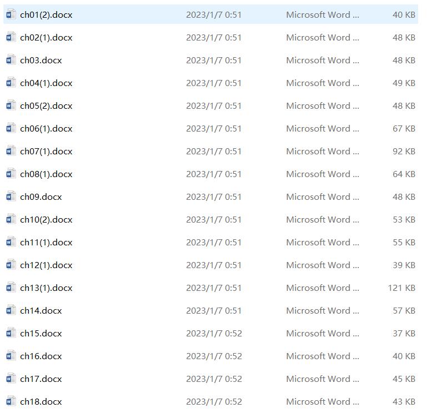
Task: Click the modified date of ch18.docx
Action: pos(214,402)
